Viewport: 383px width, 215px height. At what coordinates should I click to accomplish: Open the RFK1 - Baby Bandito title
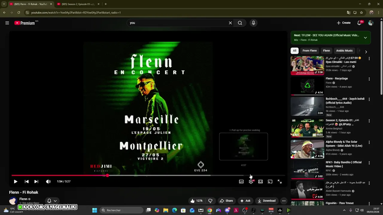point(344,164)
